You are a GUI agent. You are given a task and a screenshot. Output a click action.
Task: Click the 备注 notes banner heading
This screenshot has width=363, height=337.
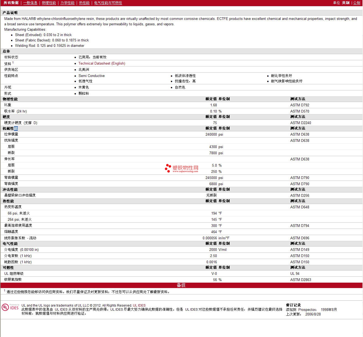(181, 285)
